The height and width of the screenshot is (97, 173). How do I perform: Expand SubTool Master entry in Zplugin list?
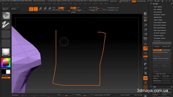click(159, 36)
